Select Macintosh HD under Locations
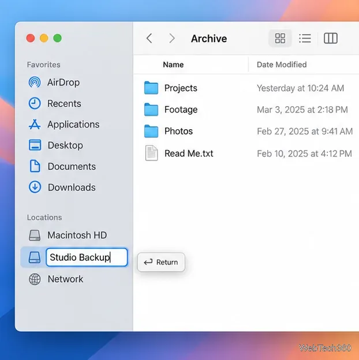359x360 pixels. pyautogui.click(x=77, y=235)
